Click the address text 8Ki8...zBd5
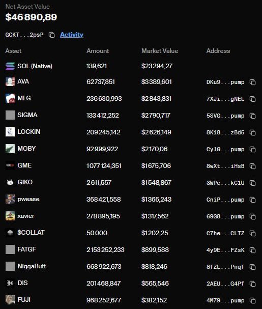 point(225,132)
